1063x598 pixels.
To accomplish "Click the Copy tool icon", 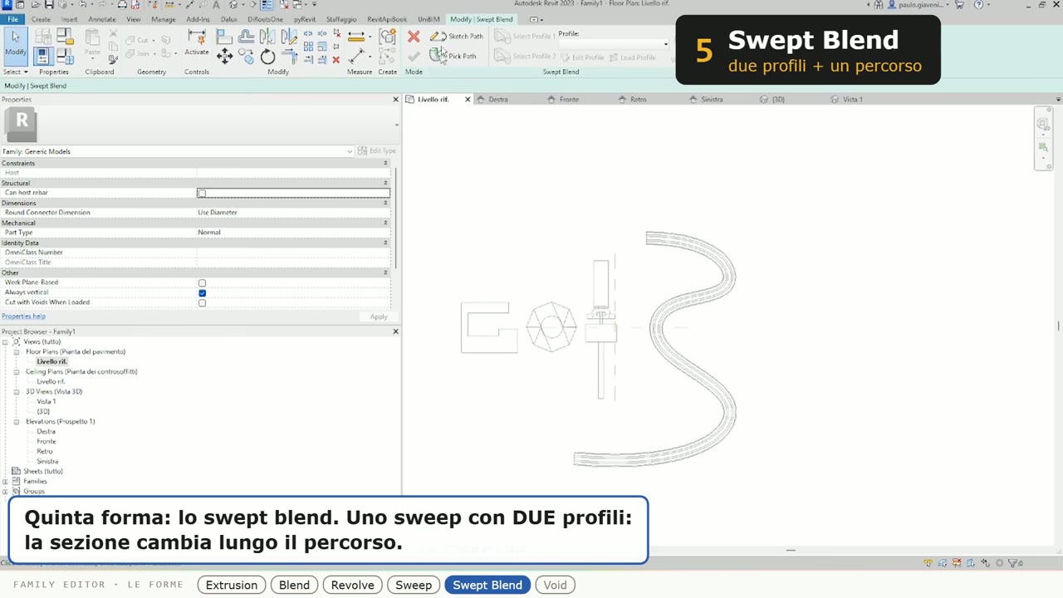I will coord(246,56).
